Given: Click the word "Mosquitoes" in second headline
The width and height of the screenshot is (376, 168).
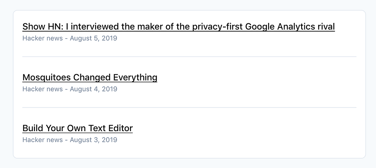Looking at the screenshot, I should coord(47,77).
